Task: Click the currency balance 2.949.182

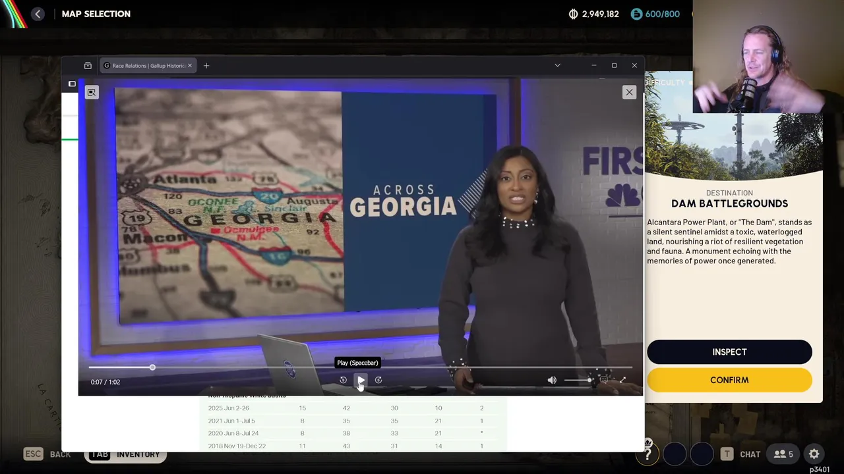Action: (593, 14)
